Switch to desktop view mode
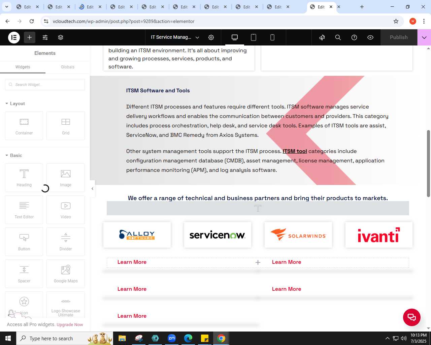This screenshot has width=431, height=345. (235, 37)
